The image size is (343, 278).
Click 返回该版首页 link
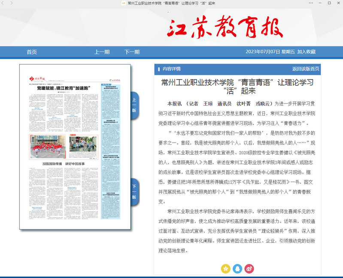click(x=306, y=69)
